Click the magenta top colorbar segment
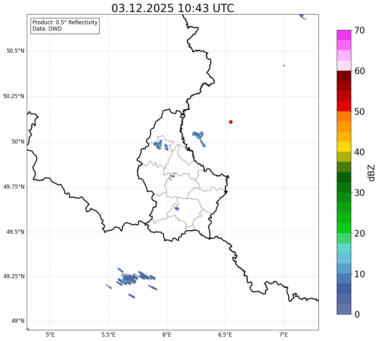The height and width of the screenshot is (341, 379). [344, 35]
